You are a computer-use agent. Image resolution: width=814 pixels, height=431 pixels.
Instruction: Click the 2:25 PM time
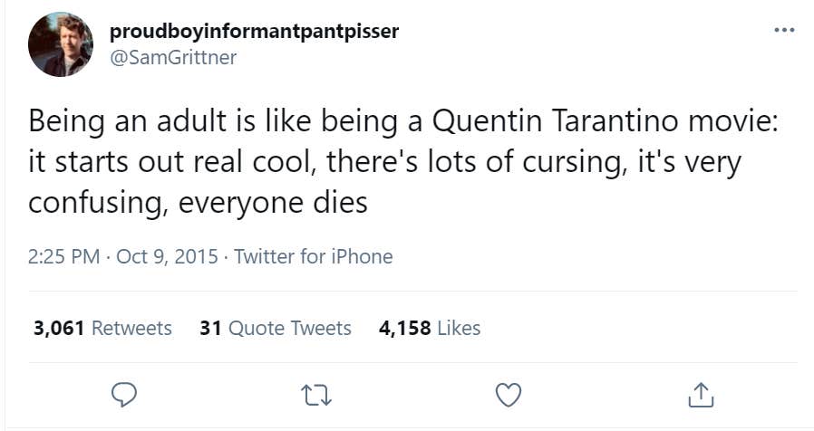(63, 256)
